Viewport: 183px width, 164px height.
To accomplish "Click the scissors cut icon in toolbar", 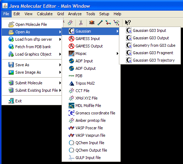I will click(x=81, y=23).
